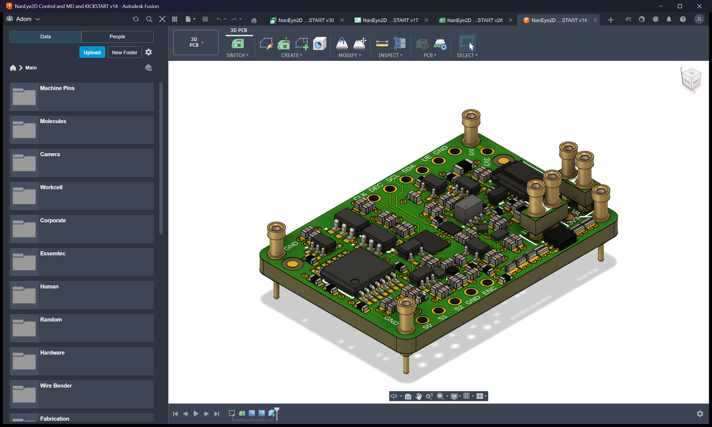712x427 pixels.
Task: Click the Modify component with curved arrow icon
Action: 342,44
